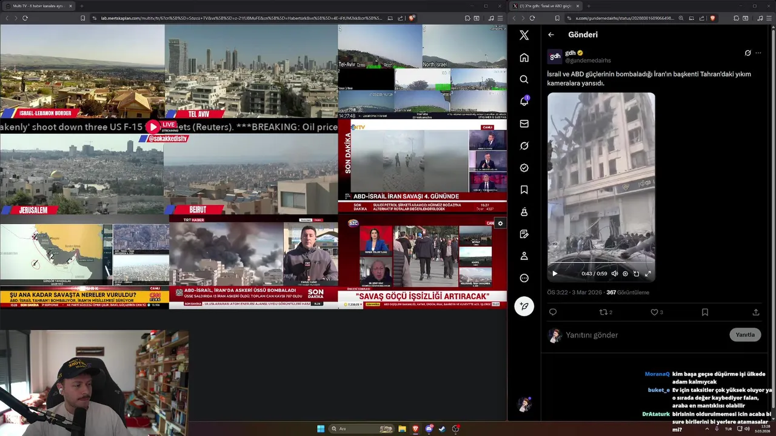The image size is (776, 436).
Task: Reload the Multi TV page
Action: (25, 18)
